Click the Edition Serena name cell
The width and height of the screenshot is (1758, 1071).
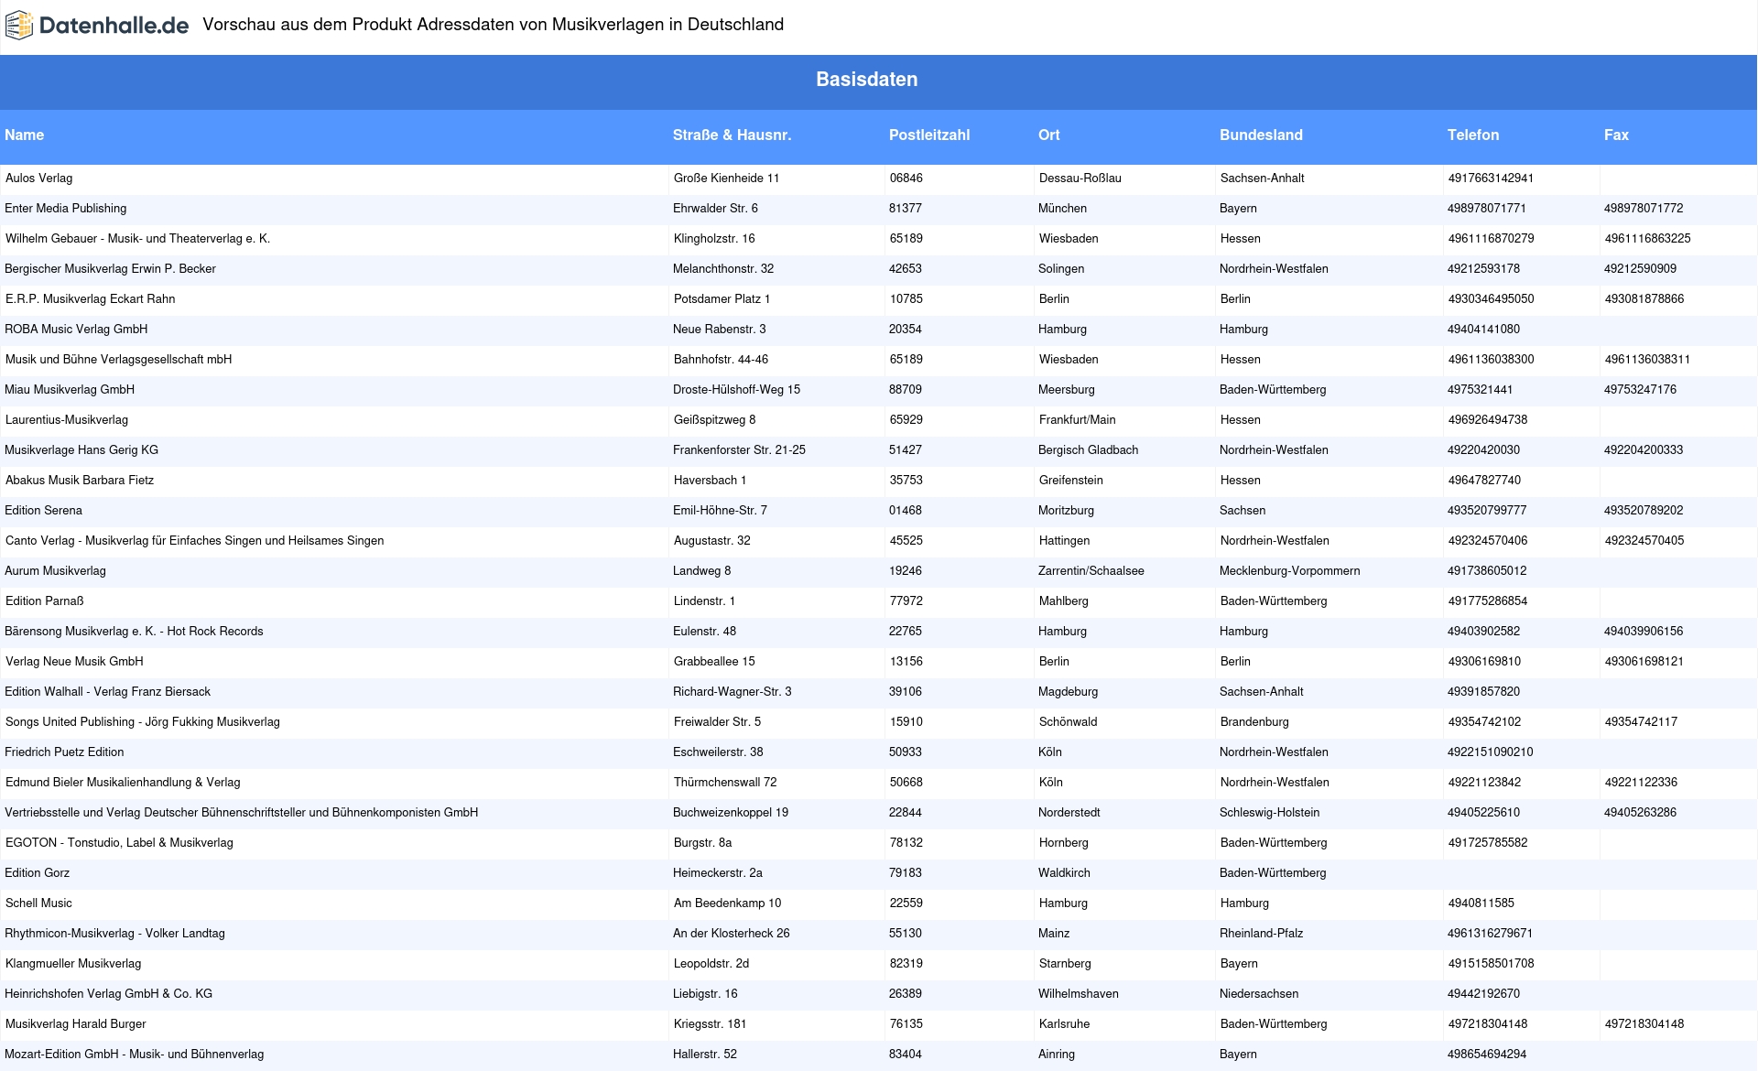(43, 511)
